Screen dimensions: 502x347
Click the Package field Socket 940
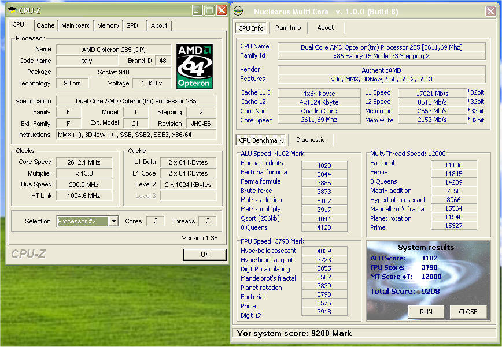point(114,72)
